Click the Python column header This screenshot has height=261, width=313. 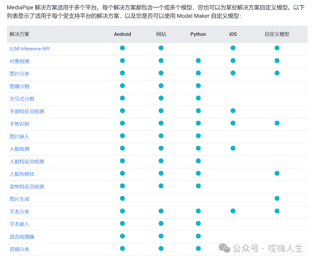(198, 34)
